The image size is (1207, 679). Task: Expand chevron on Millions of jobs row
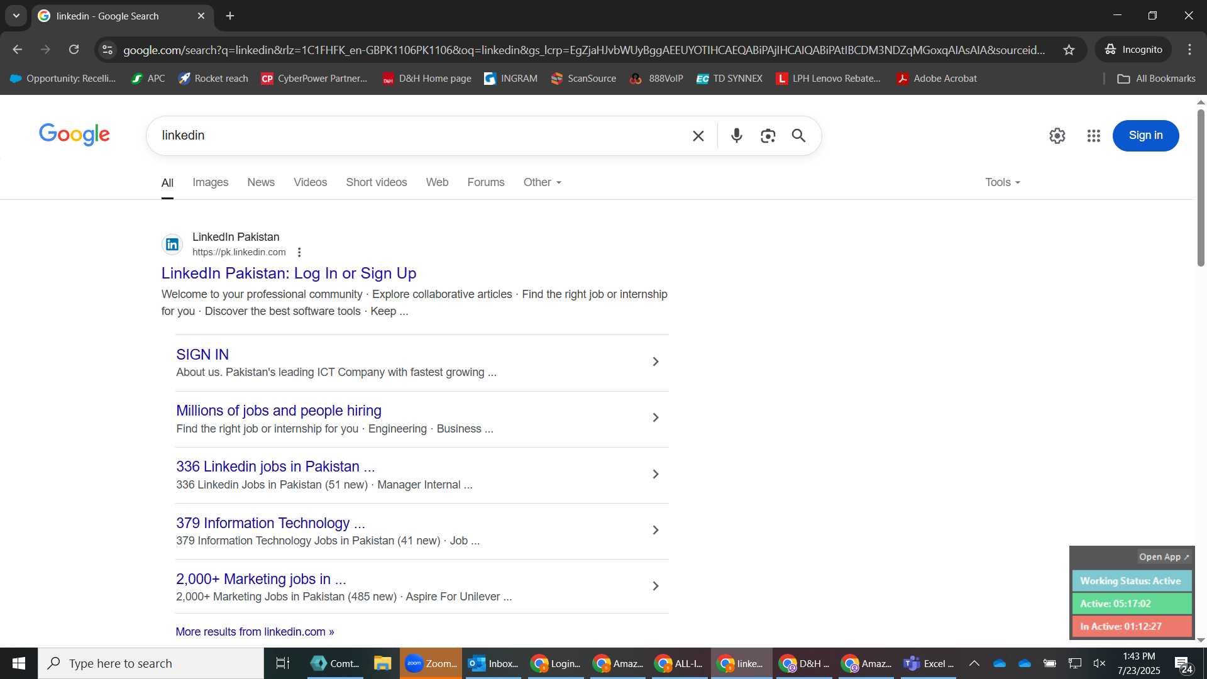(x=655, y=417)
